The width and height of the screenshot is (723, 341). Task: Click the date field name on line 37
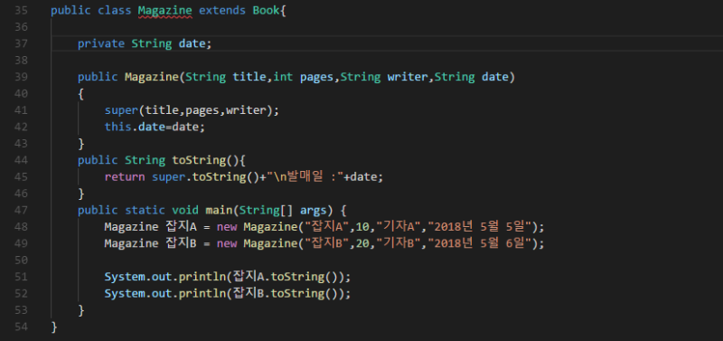192,43
